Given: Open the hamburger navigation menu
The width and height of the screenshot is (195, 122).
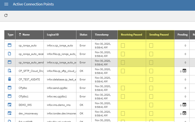Looking at the screenshot, I should click(x=6, y=4).
